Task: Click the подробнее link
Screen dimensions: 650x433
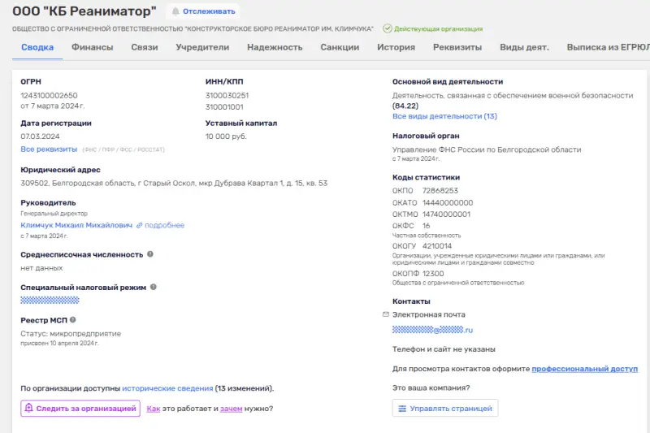Action: [x=165, y=225]
